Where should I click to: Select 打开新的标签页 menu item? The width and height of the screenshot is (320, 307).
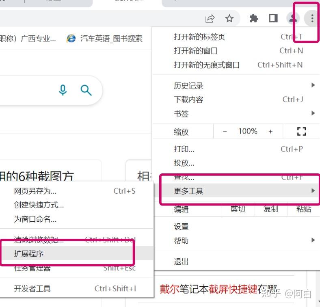pos(236,37)
